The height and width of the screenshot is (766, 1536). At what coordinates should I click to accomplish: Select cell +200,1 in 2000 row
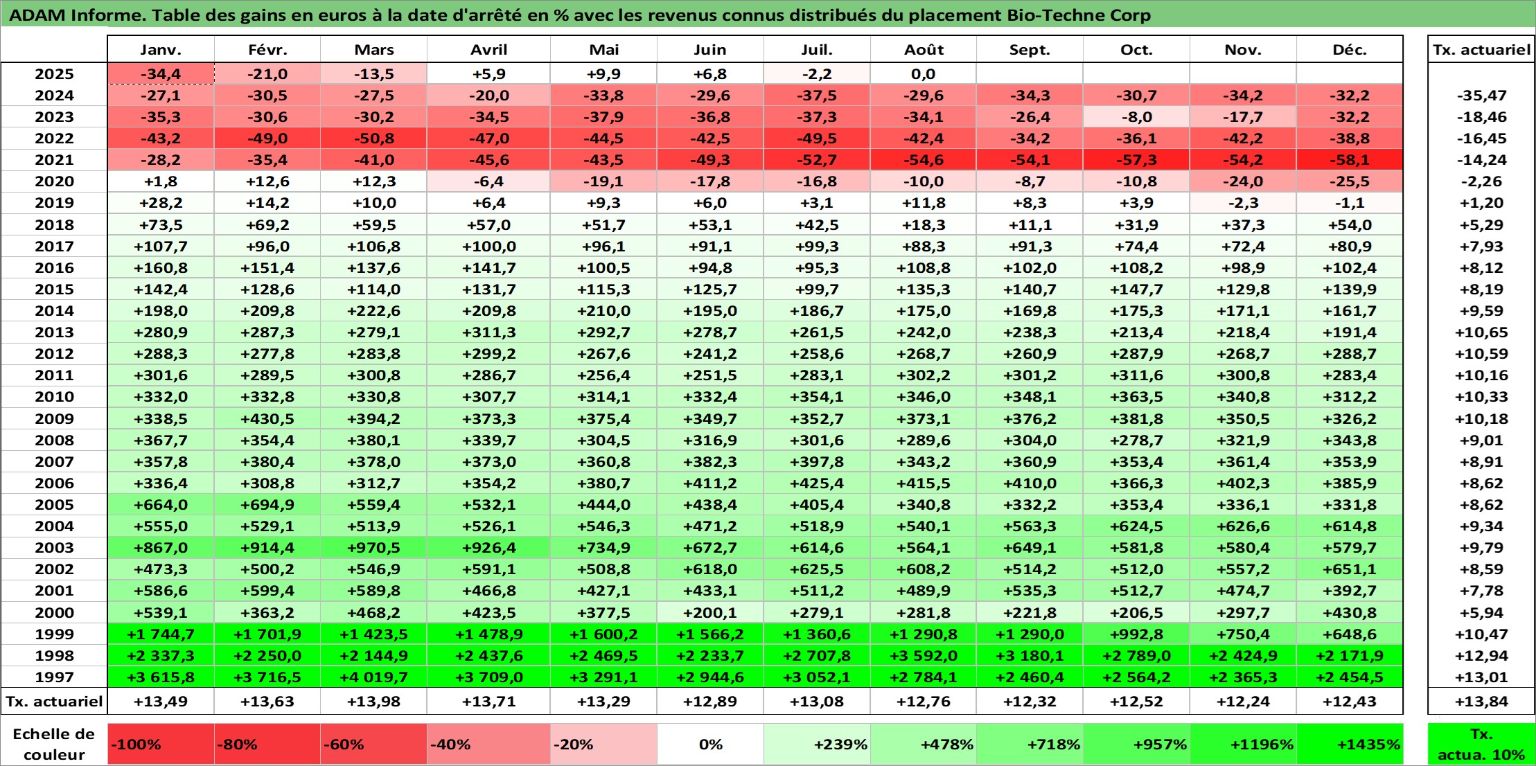[710, 613]
